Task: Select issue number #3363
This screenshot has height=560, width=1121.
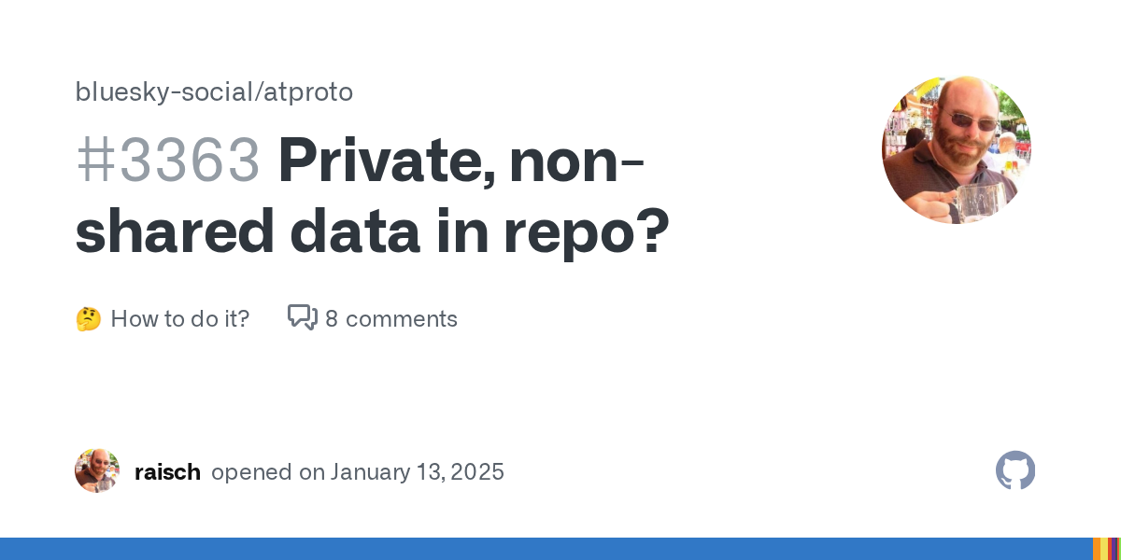Action: tap(167, 160)
